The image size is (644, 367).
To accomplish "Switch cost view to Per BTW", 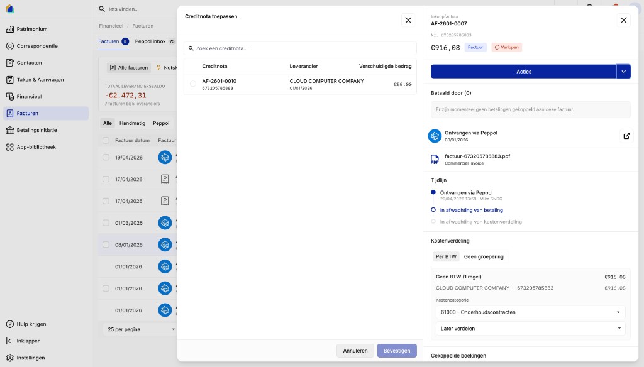I will (x=446, y=256).
